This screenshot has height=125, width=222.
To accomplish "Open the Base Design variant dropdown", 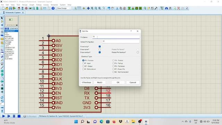I will (x=64, y=8).
